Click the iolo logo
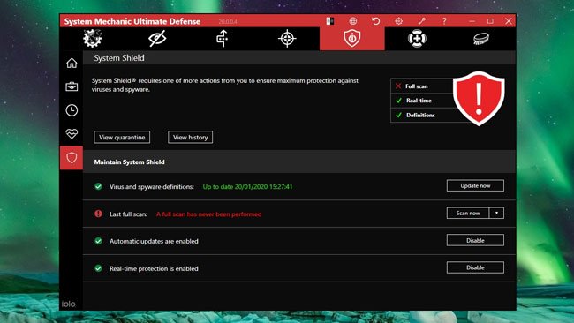The image size is (574, 323). (x=69, y=304)
